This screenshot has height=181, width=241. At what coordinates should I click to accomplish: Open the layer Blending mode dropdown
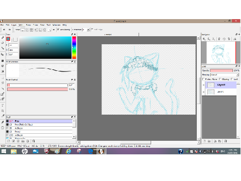(224, 75)
